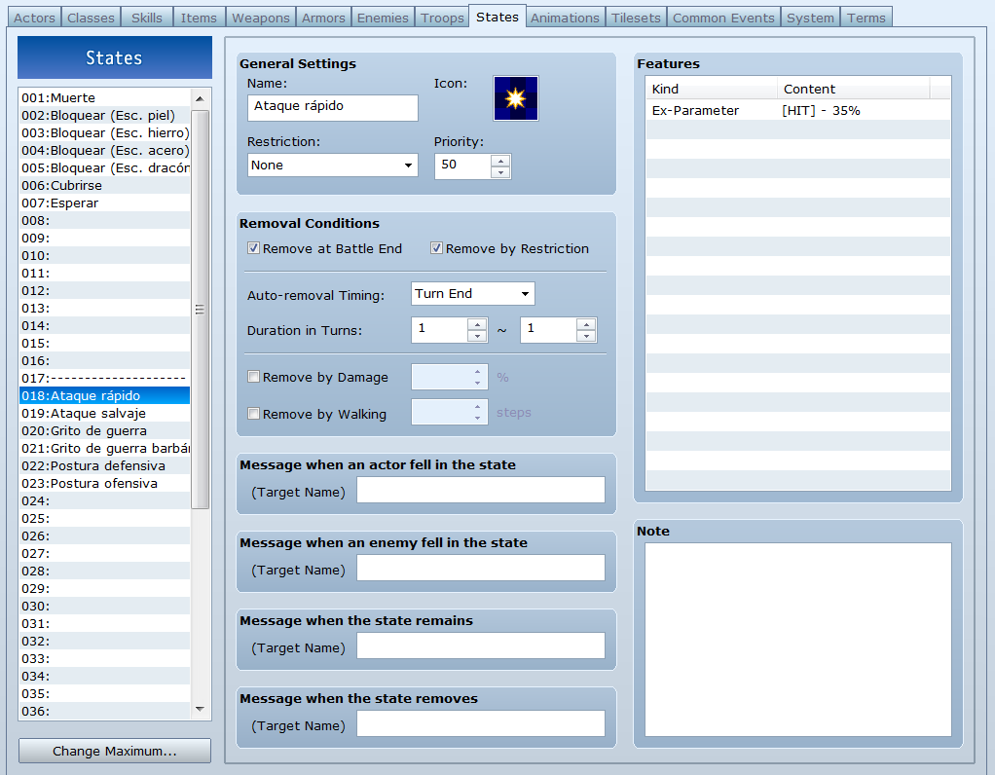
Task: Open the Enemies tab
Action: click(383, 18)
